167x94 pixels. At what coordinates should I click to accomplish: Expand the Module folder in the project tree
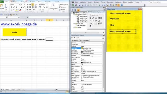point(74,27)
